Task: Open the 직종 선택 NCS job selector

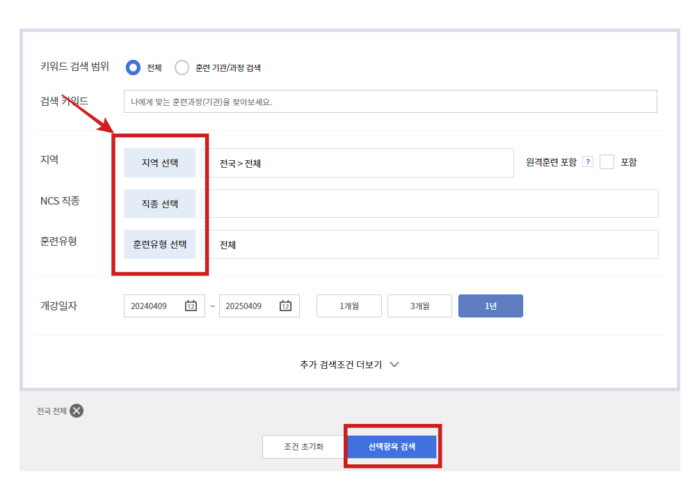Action: [x=159, y=203]
